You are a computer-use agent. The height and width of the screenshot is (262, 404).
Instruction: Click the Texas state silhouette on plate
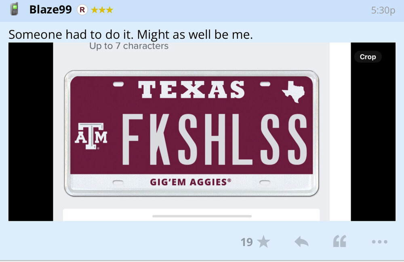click(x=294, y=91)
